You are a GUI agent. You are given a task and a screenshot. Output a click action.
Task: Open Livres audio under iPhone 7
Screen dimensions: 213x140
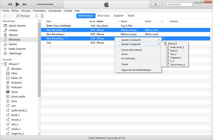(18, 96)
